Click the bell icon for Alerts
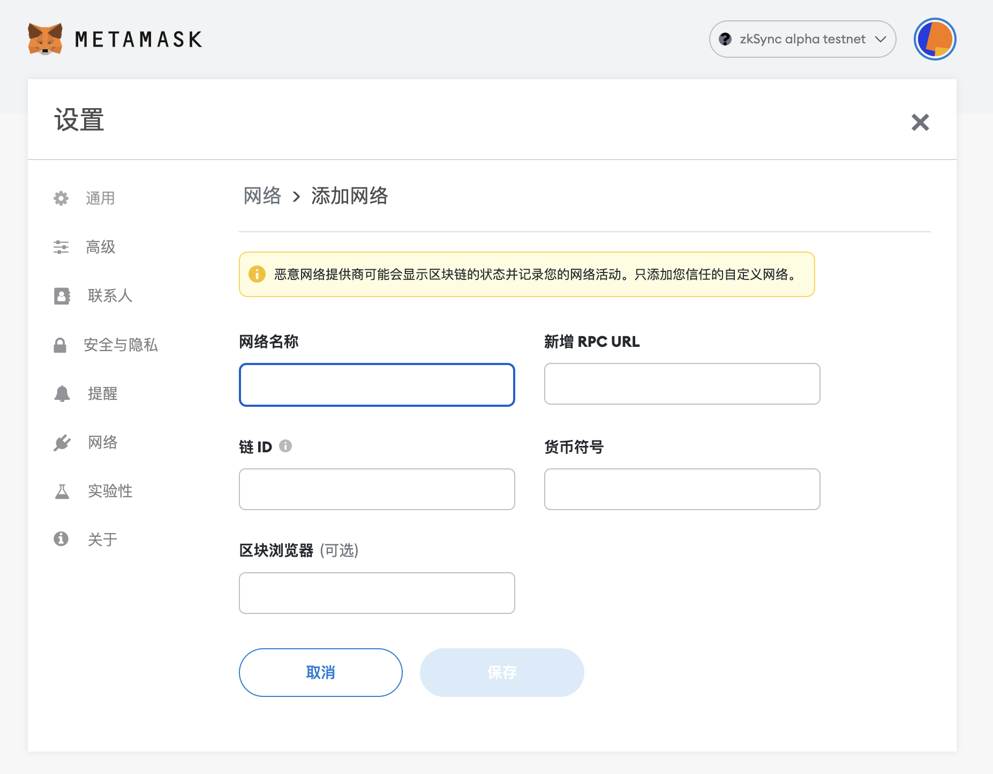The width and height of the screenshot is (993, 774). [x=62, y=394]
